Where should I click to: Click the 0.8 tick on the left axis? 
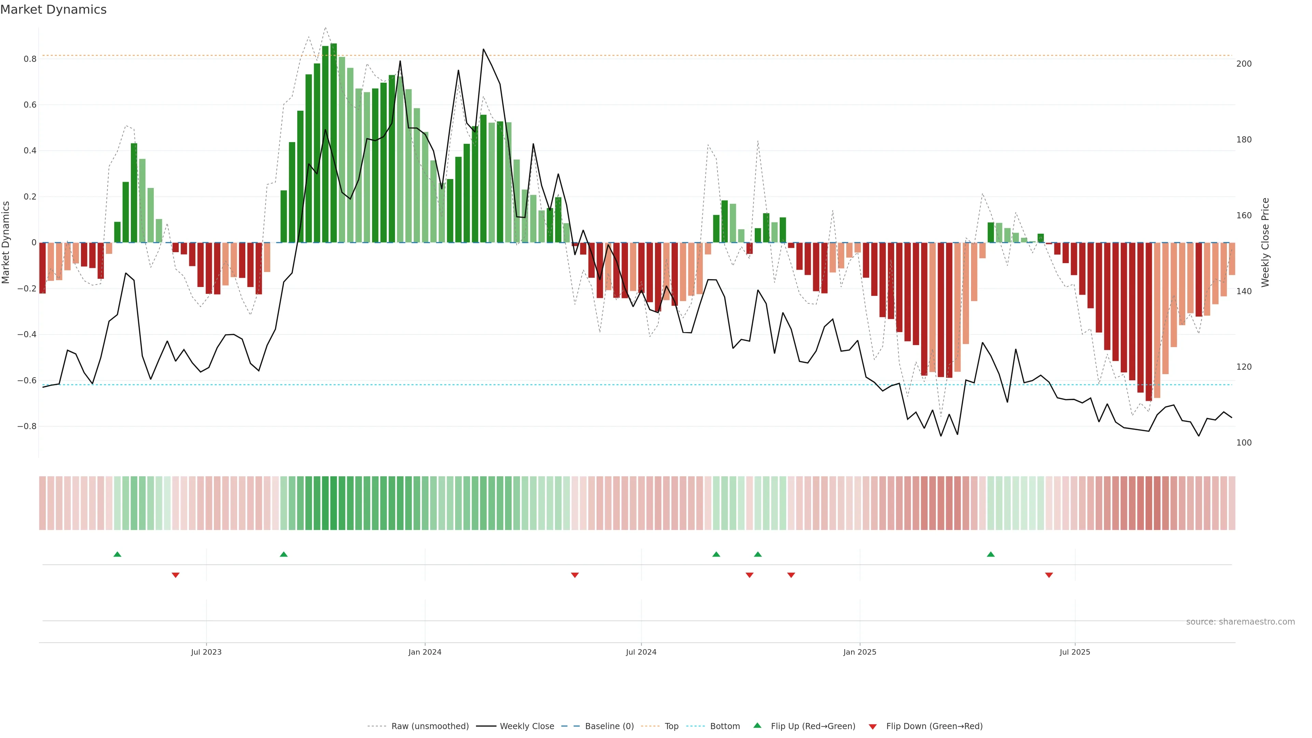pos(30,59)
